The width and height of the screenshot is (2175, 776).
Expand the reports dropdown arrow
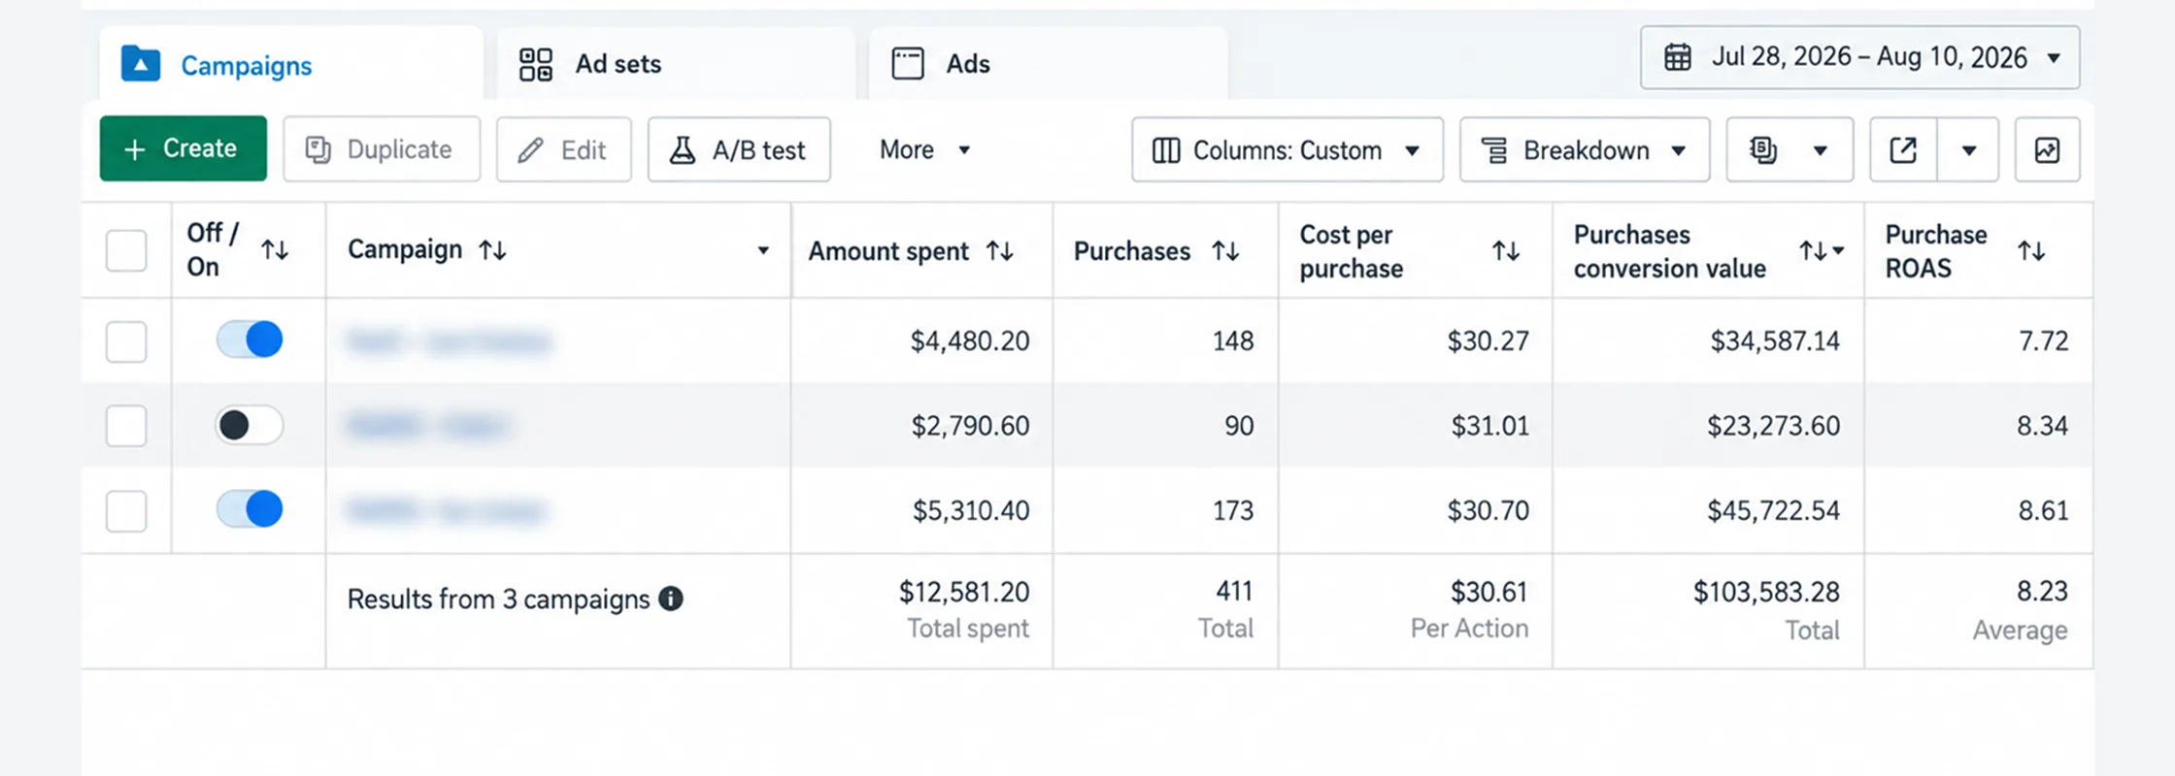(1821, 150)
